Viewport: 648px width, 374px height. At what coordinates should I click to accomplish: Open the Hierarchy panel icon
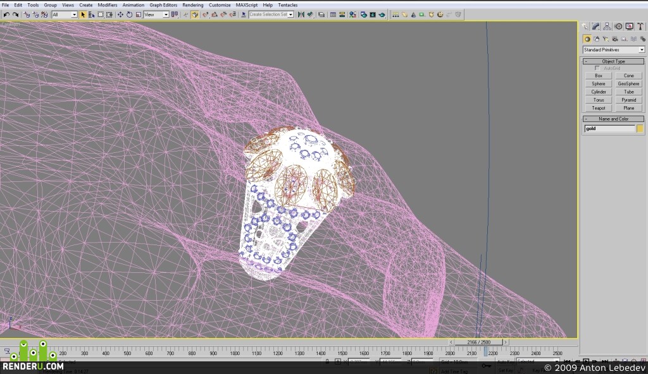click(607, 27)
